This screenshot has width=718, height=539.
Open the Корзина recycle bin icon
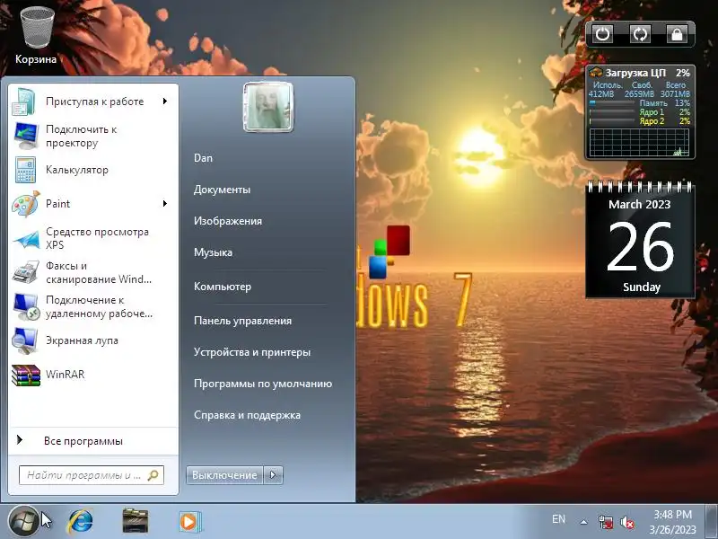pyautogui.click(x=36, y=35)
